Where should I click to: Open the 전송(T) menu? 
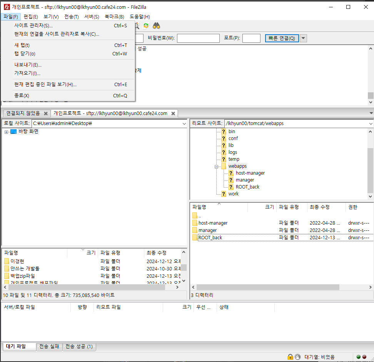click(x=72, y=17)
